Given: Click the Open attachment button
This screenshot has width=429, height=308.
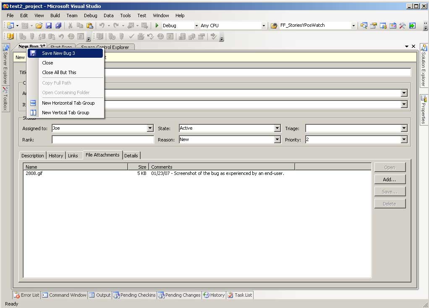Looking at the screenshot, I should pos(390,167).
